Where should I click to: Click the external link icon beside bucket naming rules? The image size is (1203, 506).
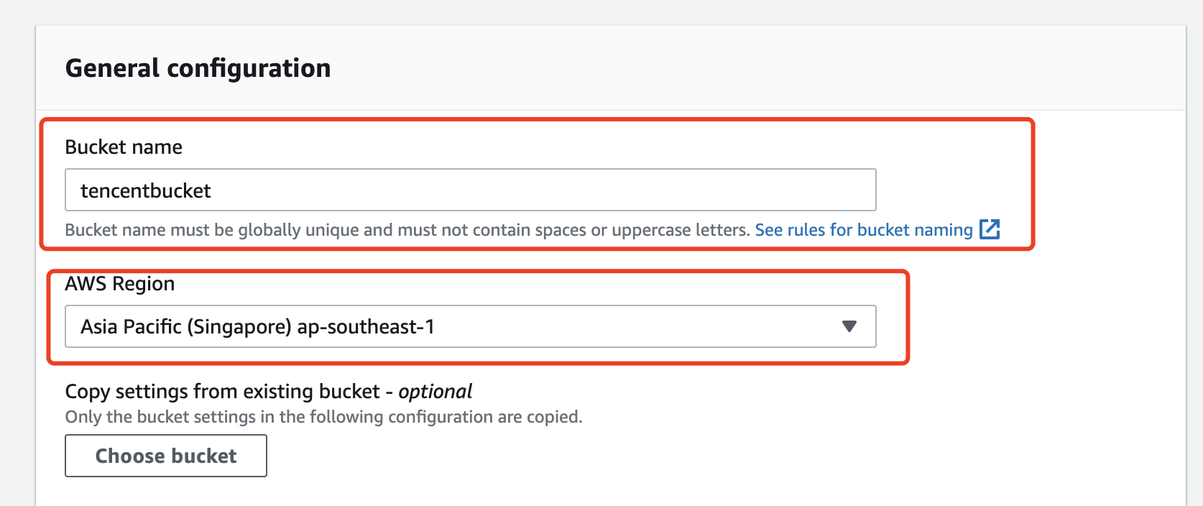(990, 229)
